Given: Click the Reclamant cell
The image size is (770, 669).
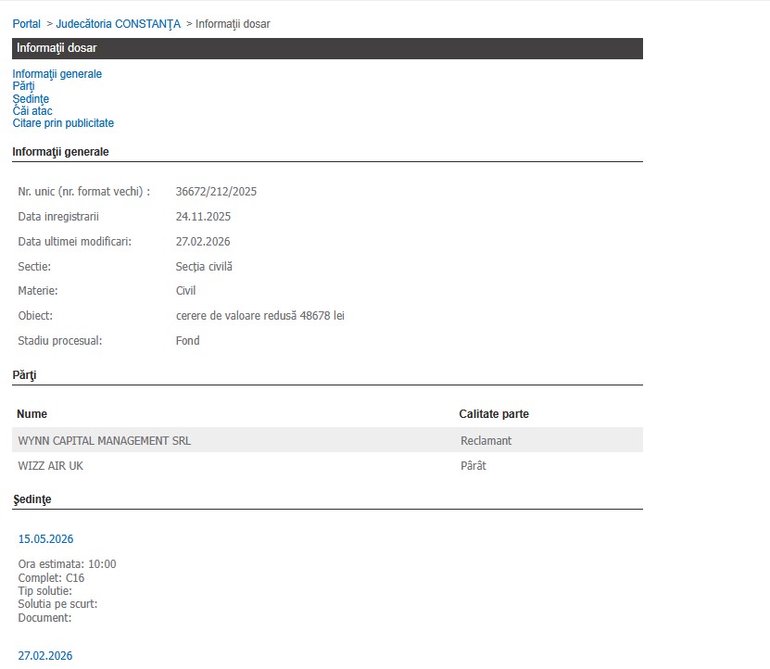Looking at the screenshot, I should (x=486, y=441).
